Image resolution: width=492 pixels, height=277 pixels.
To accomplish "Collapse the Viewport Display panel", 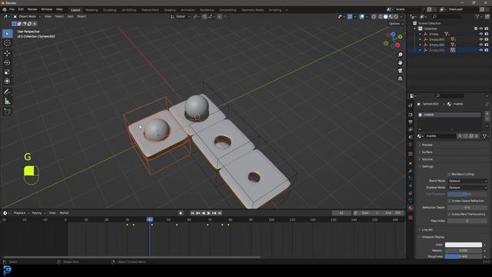I will click(432, 237).
